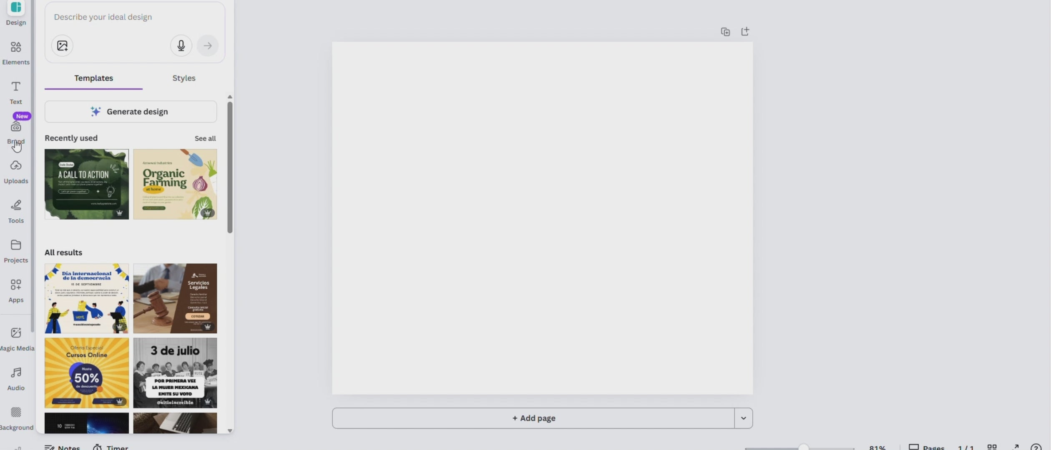The width and height of the screenshot is (1051, 450).
Task: Open the Audio panel
Action: pos(16,378)
